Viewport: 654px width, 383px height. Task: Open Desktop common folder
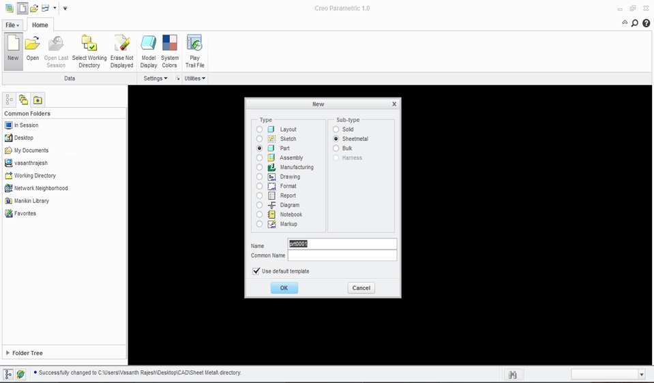[x=19, y=138]
